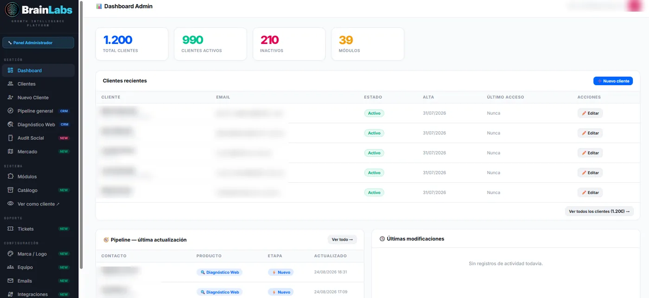This screenshot has width=649, height=298.
Task: Click Editar in the fourth client row
Action: pyautogui.click(x=590, y=173)
